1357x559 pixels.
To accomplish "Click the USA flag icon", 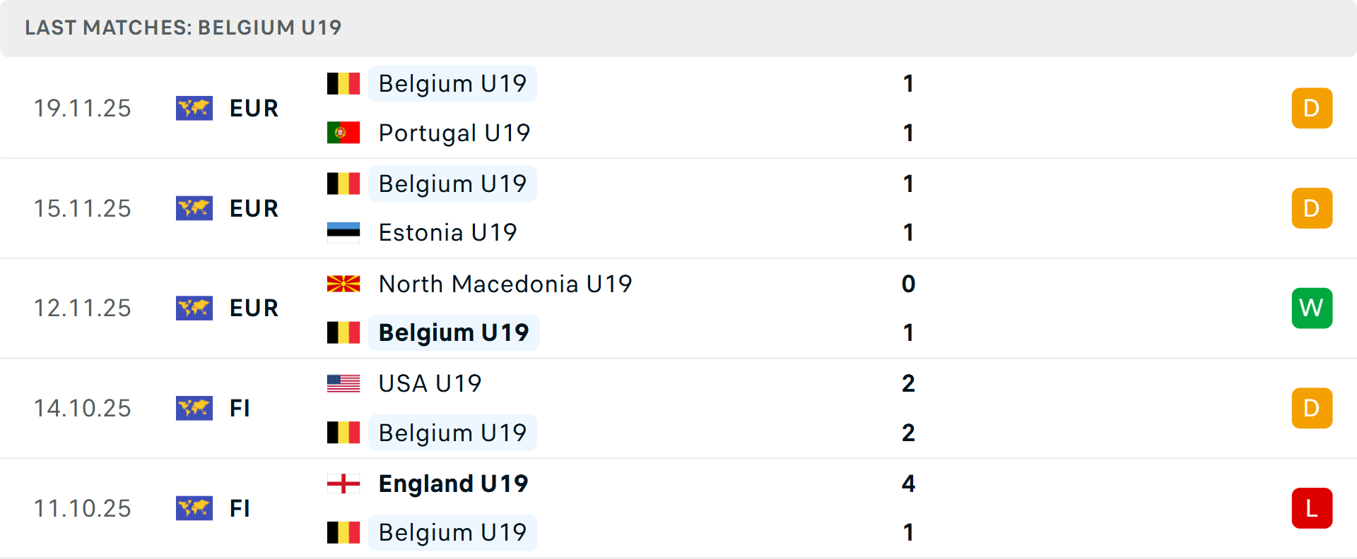I will click(343, 383).
